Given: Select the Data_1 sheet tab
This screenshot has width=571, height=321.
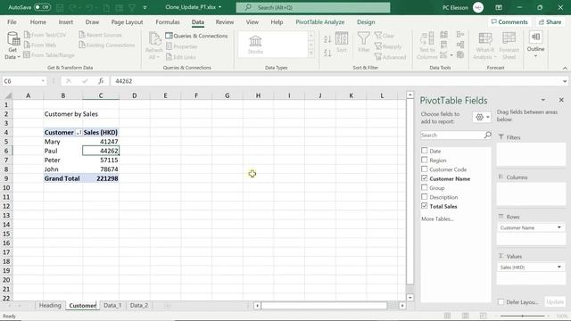Looking at the screenshot, I should tap(112, 305).
